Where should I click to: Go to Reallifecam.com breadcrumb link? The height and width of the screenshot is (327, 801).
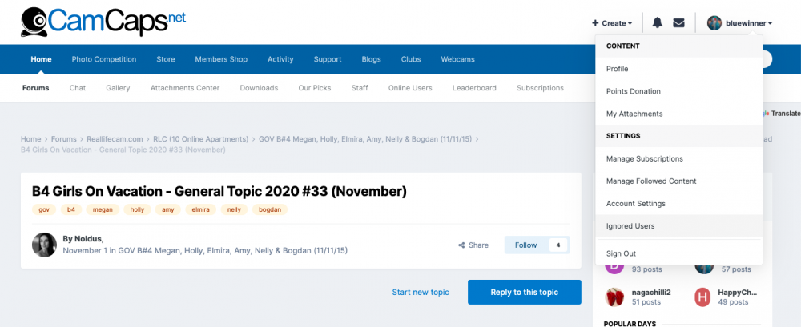[114, 139]
